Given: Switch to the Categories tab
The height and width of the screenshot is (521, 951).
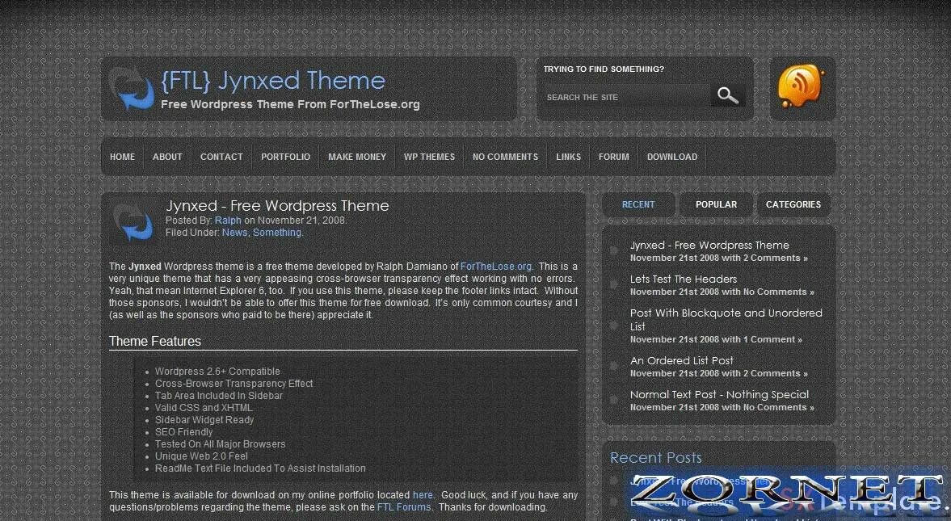Looking at the screenshot, I should (793, 205).
